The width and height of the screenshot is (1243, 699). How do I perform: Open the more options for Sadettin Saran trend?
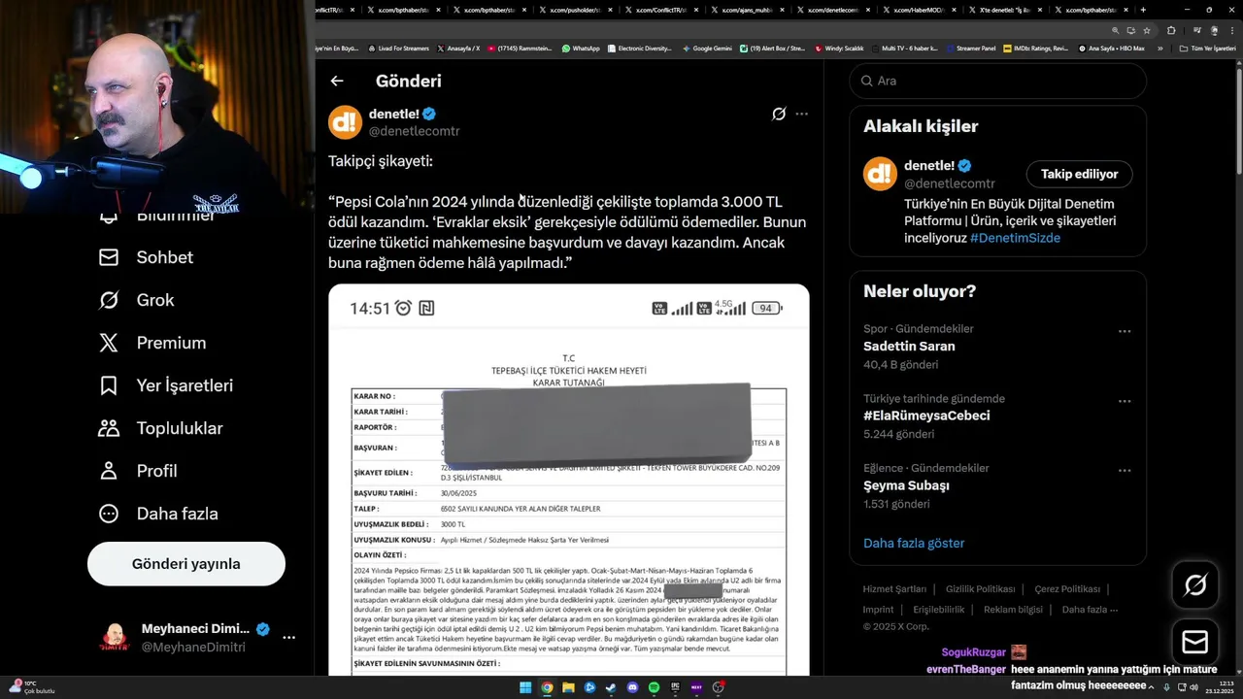pyautogui.click(x=1125, y=331)
